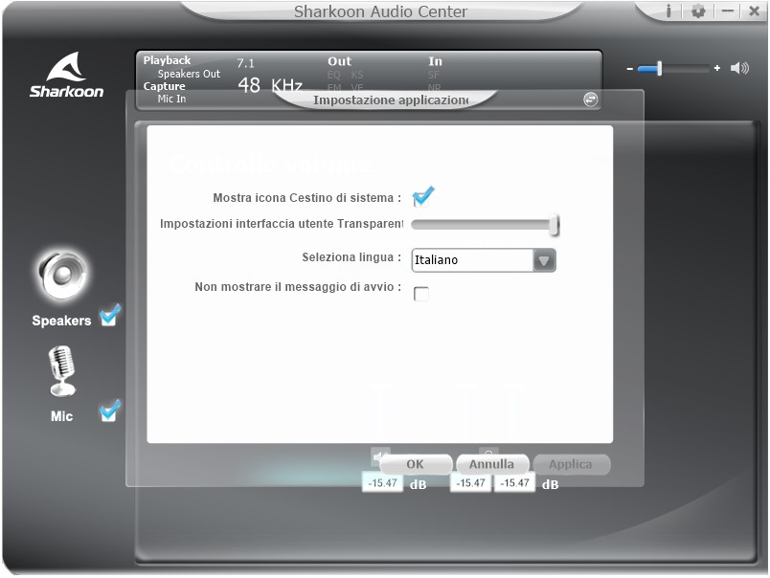
Task: Confirm settings with OK button
Action: 416,464
